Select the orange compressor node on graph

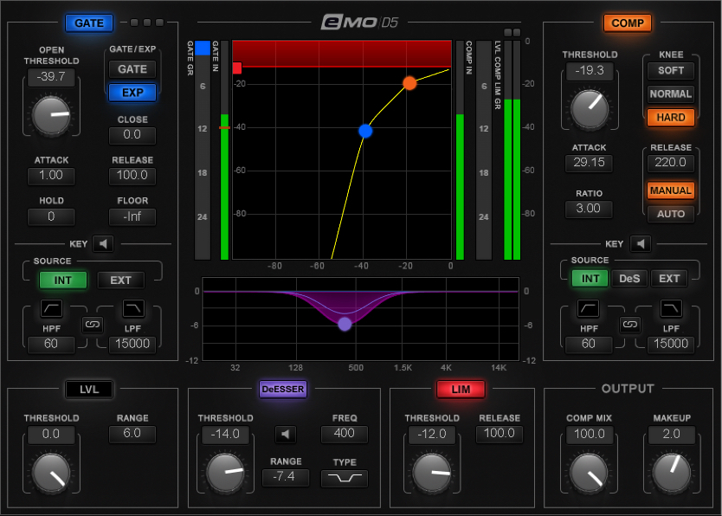(409, 83)
